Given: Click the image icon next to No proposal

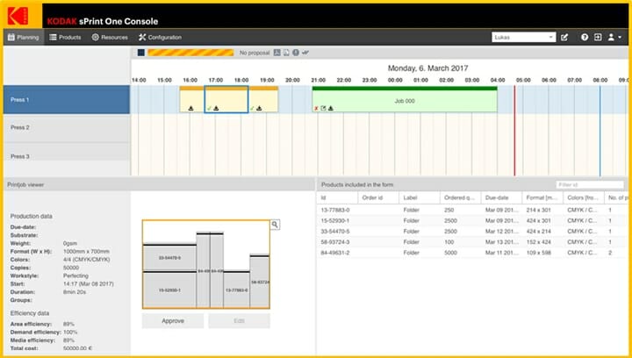Looking at the screenshot, I should [x=276, y=53].
